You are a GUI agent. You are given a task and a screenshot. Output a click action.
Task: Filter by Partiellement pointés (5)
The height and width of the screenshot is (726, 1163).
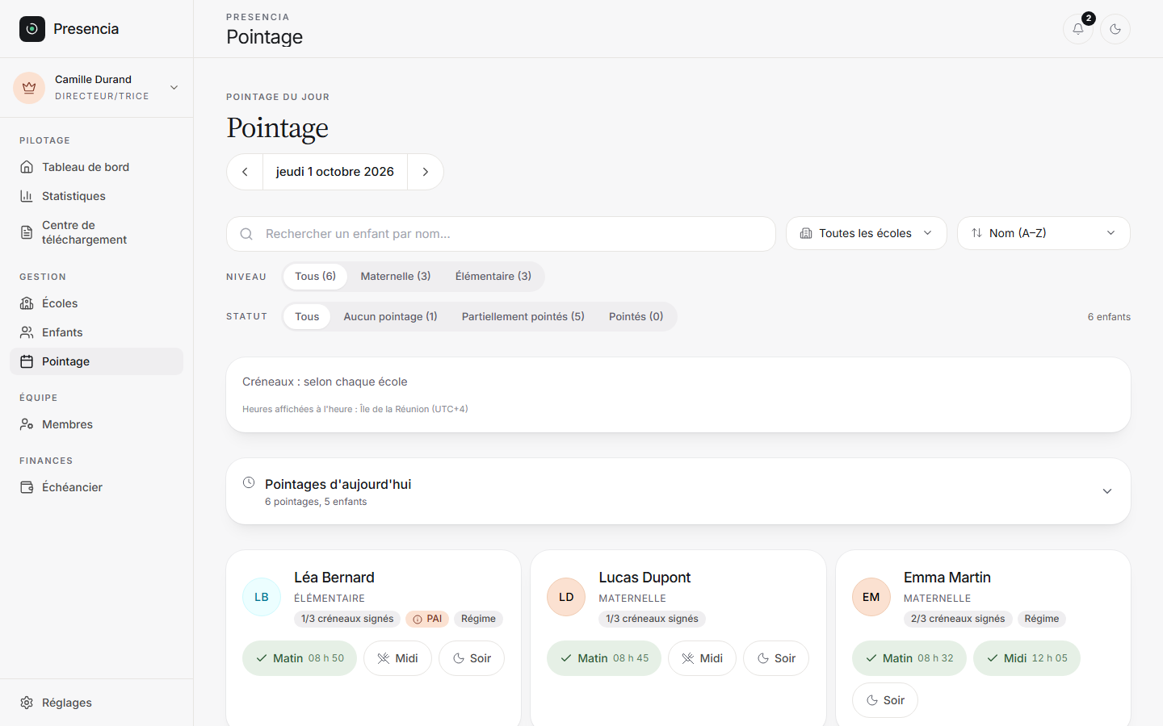523,316
